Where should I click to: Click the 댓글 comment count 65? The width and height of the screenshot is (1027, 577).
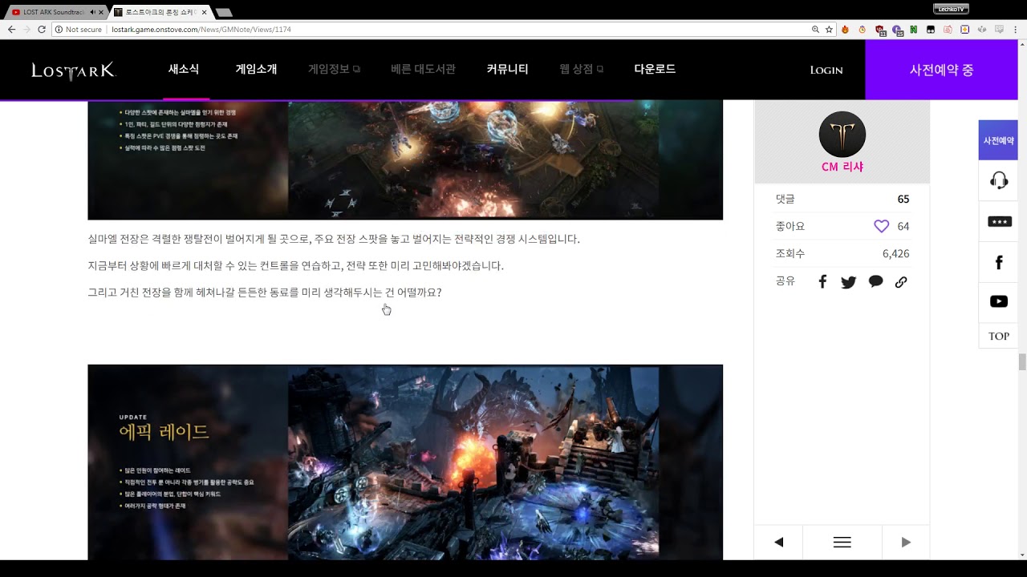[x=903, y=199]
